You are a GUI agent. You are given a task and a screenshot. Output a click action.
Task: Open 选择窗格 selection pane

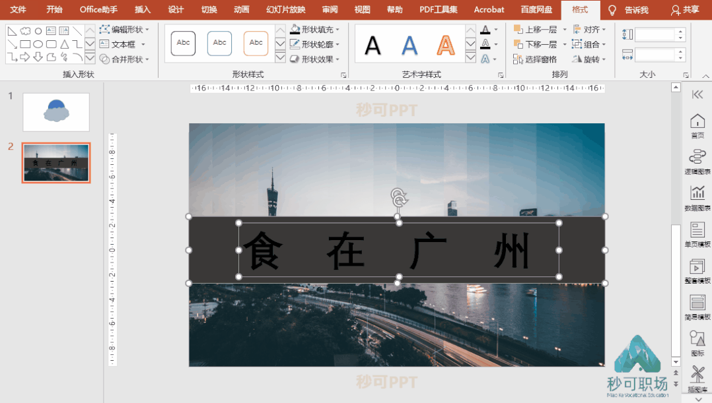535,59
